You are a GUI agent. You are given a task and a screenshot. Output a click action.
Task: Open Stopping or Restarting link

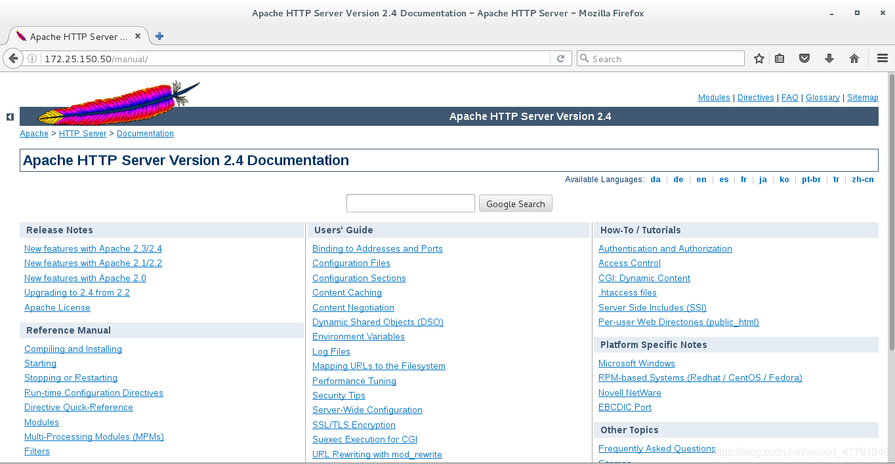click(x=71, y=378)
